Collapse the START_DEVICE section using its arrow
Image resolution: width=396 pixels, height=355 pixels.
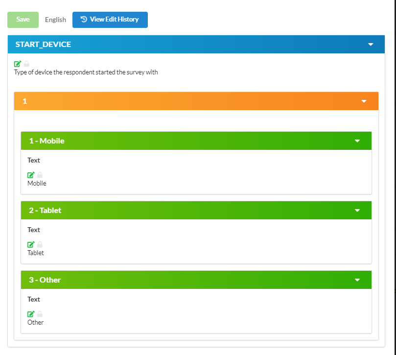(x=371, y=45)
